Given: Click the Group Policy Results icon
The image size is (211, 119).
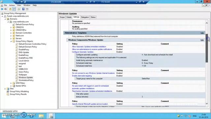Looking at the screenshot, I should [8, 94].
